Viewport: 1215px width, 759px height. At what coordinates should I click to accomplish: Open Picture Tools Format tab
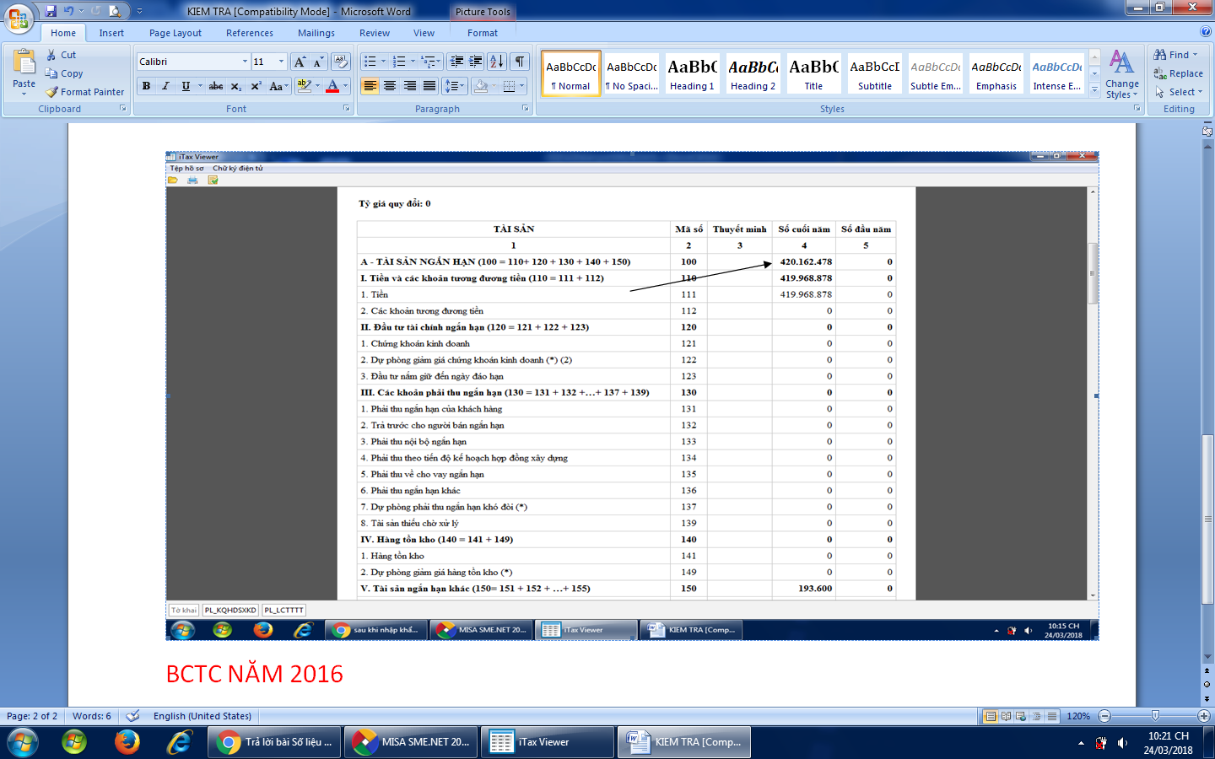pos(483,33)
